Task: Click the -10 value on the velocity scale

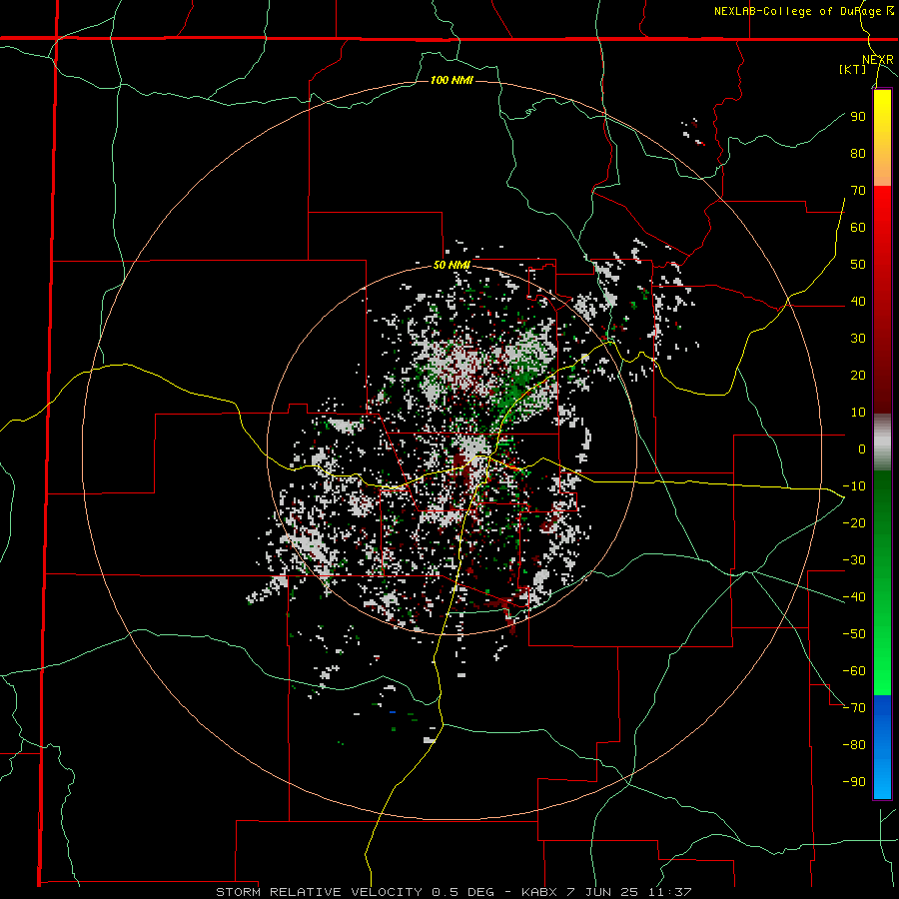Action: 854,486
